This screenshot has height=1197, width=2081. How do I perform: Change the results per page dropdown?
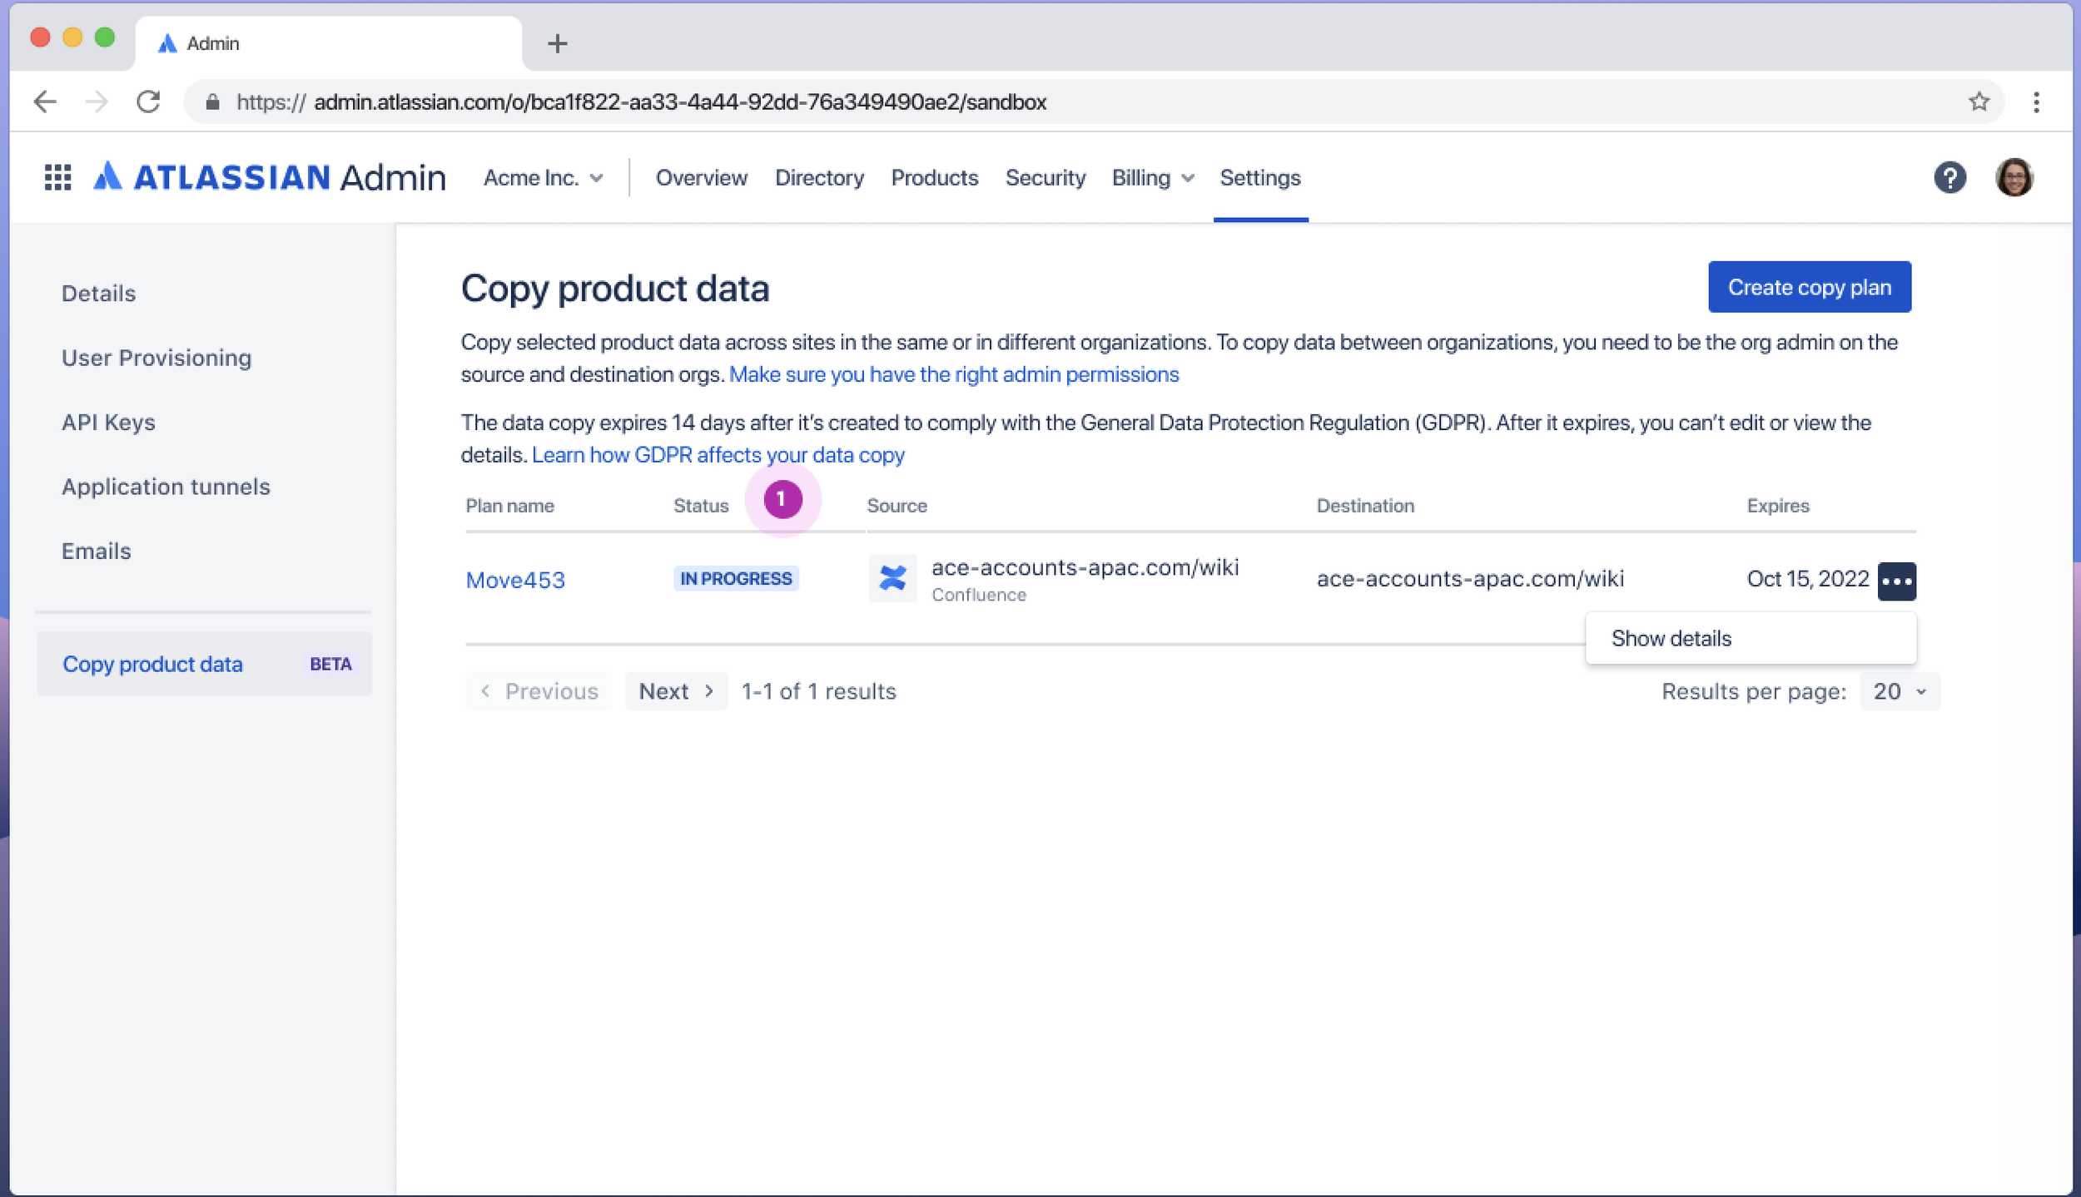pyautogui.click(x=1899, y=691)
